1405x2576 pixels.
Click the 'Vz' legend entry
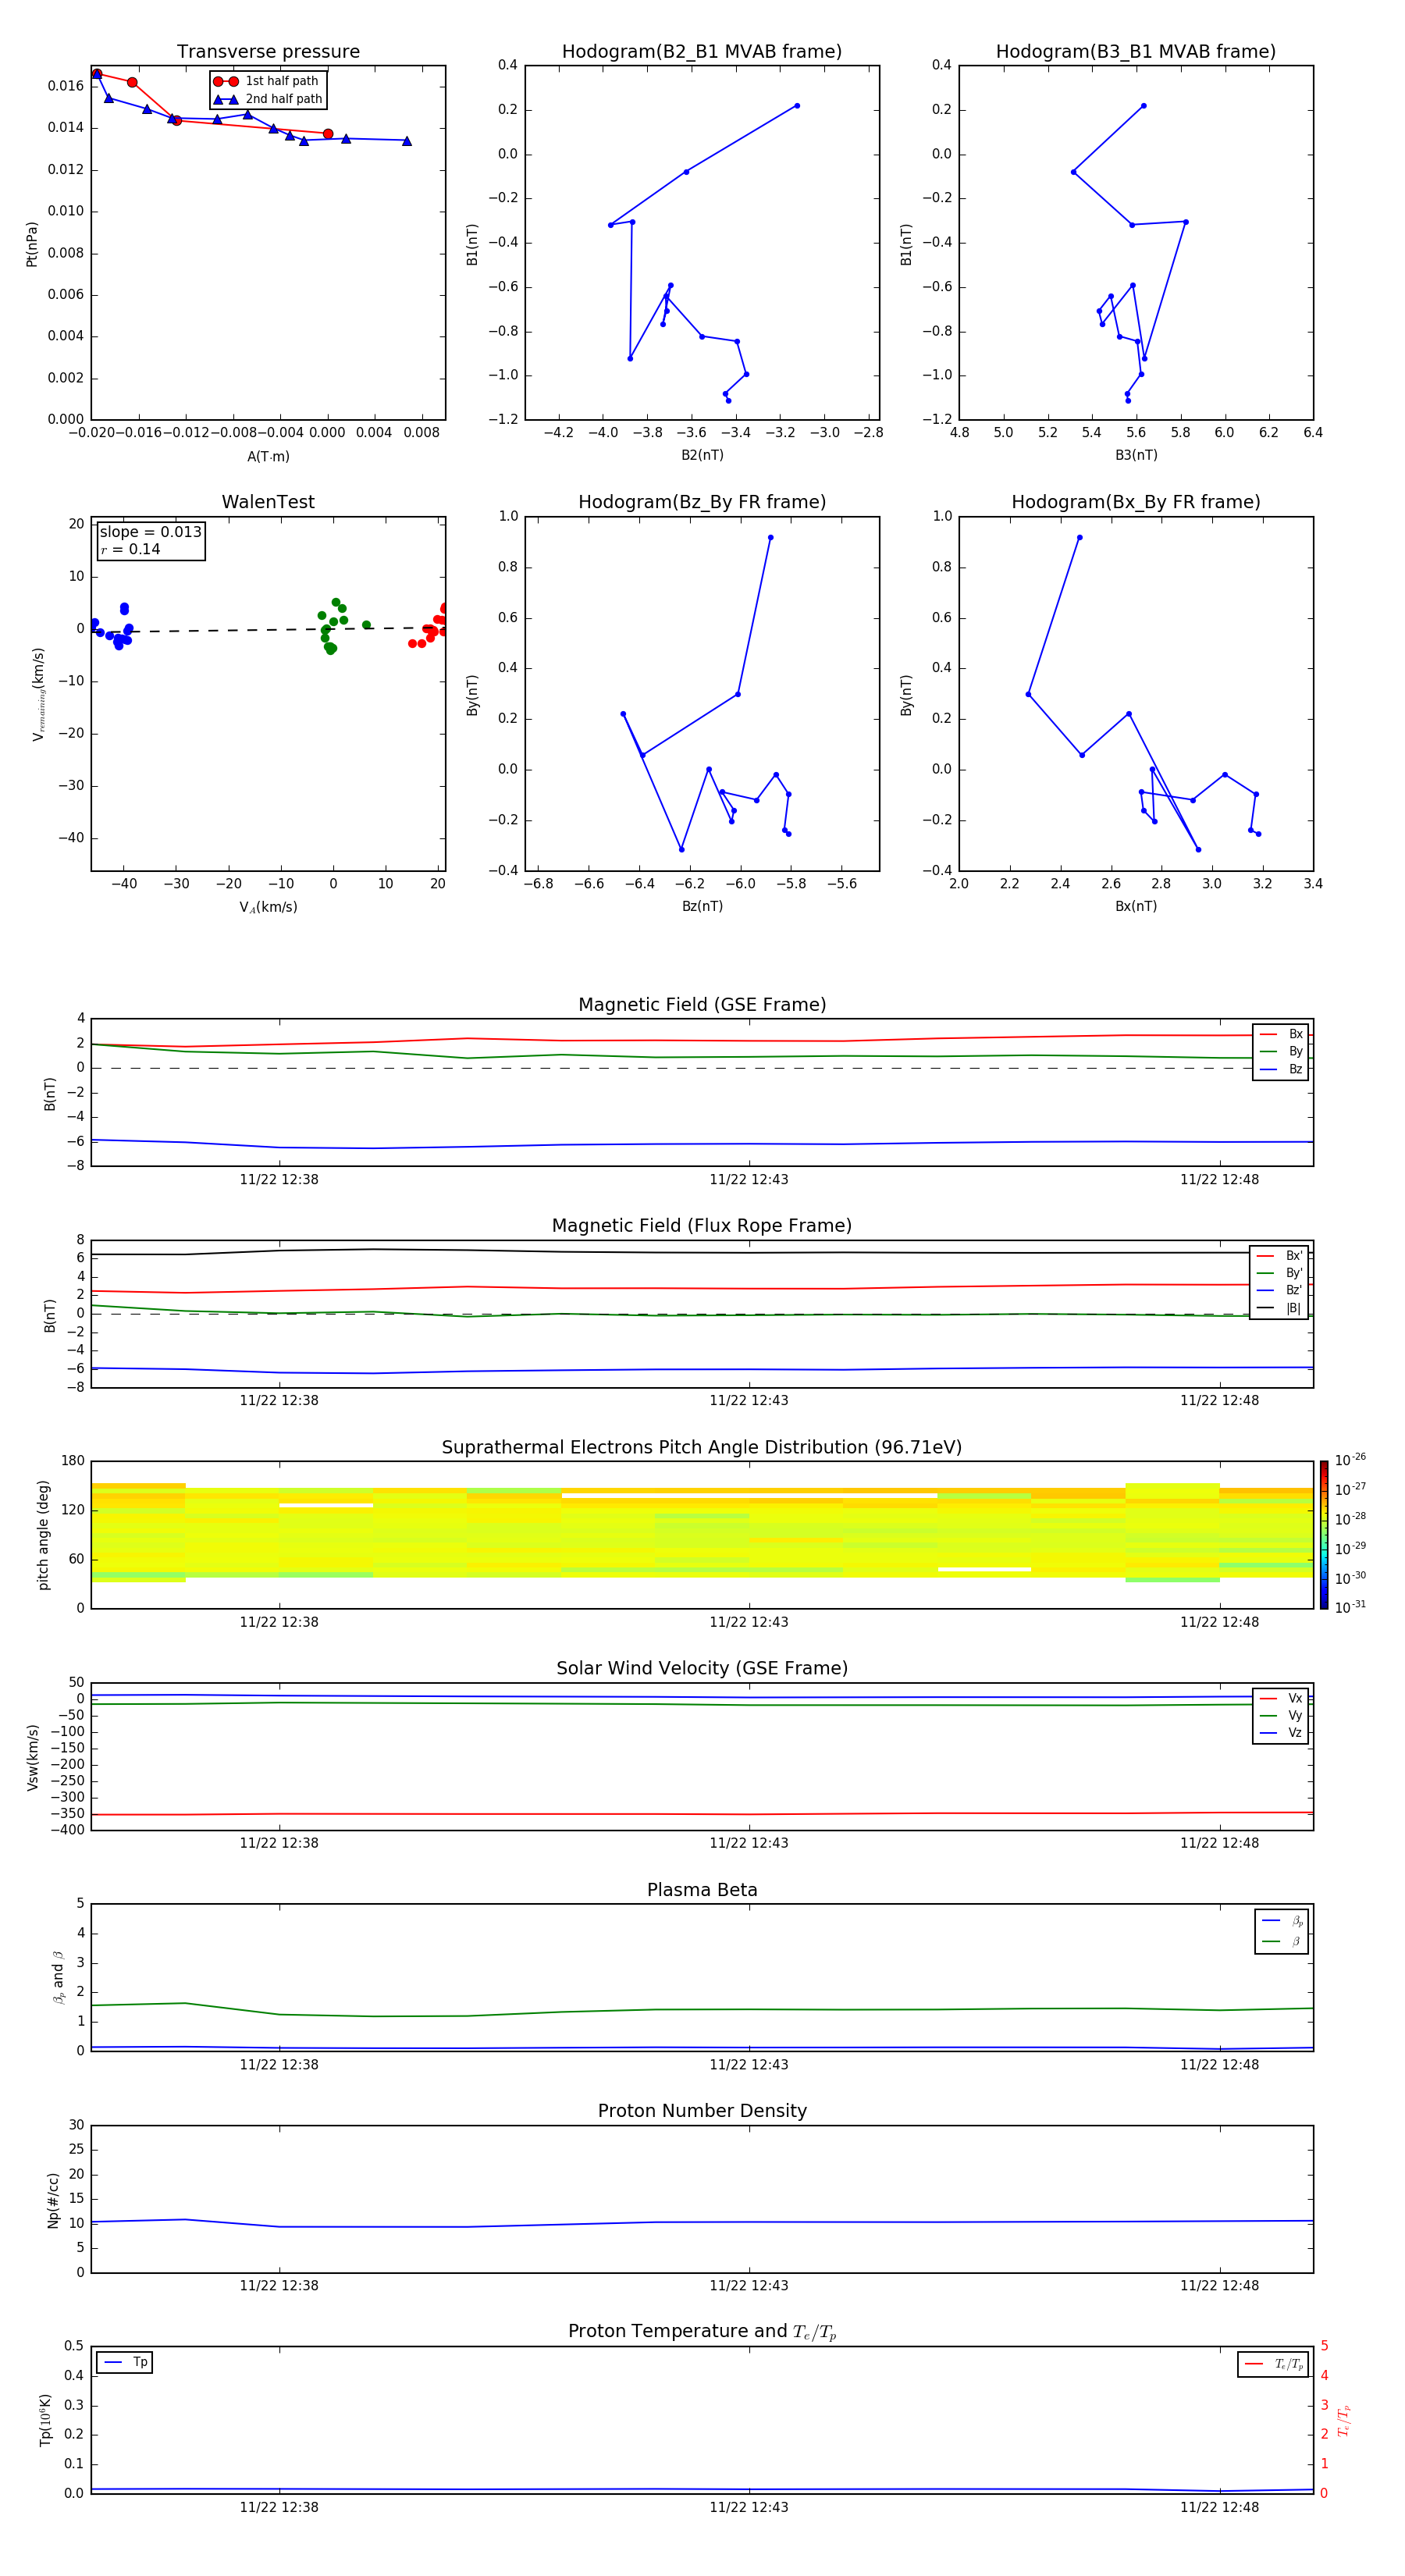click(x=1282, y=1733)
